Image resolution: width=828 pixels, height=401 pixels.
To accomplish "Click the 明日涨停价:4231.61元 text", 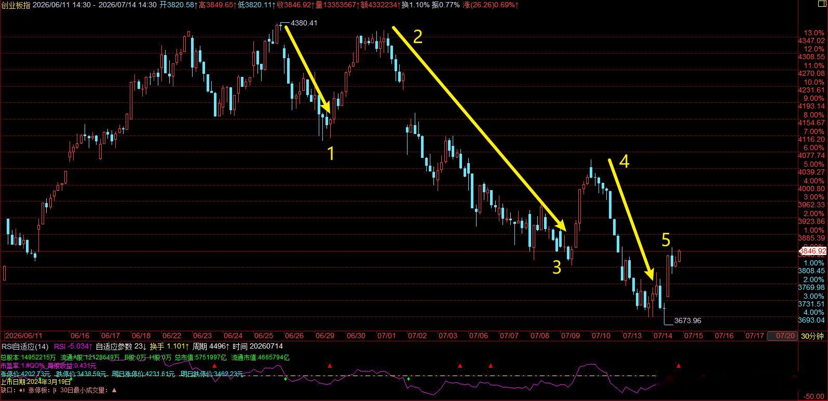I will tap(143, 373).
